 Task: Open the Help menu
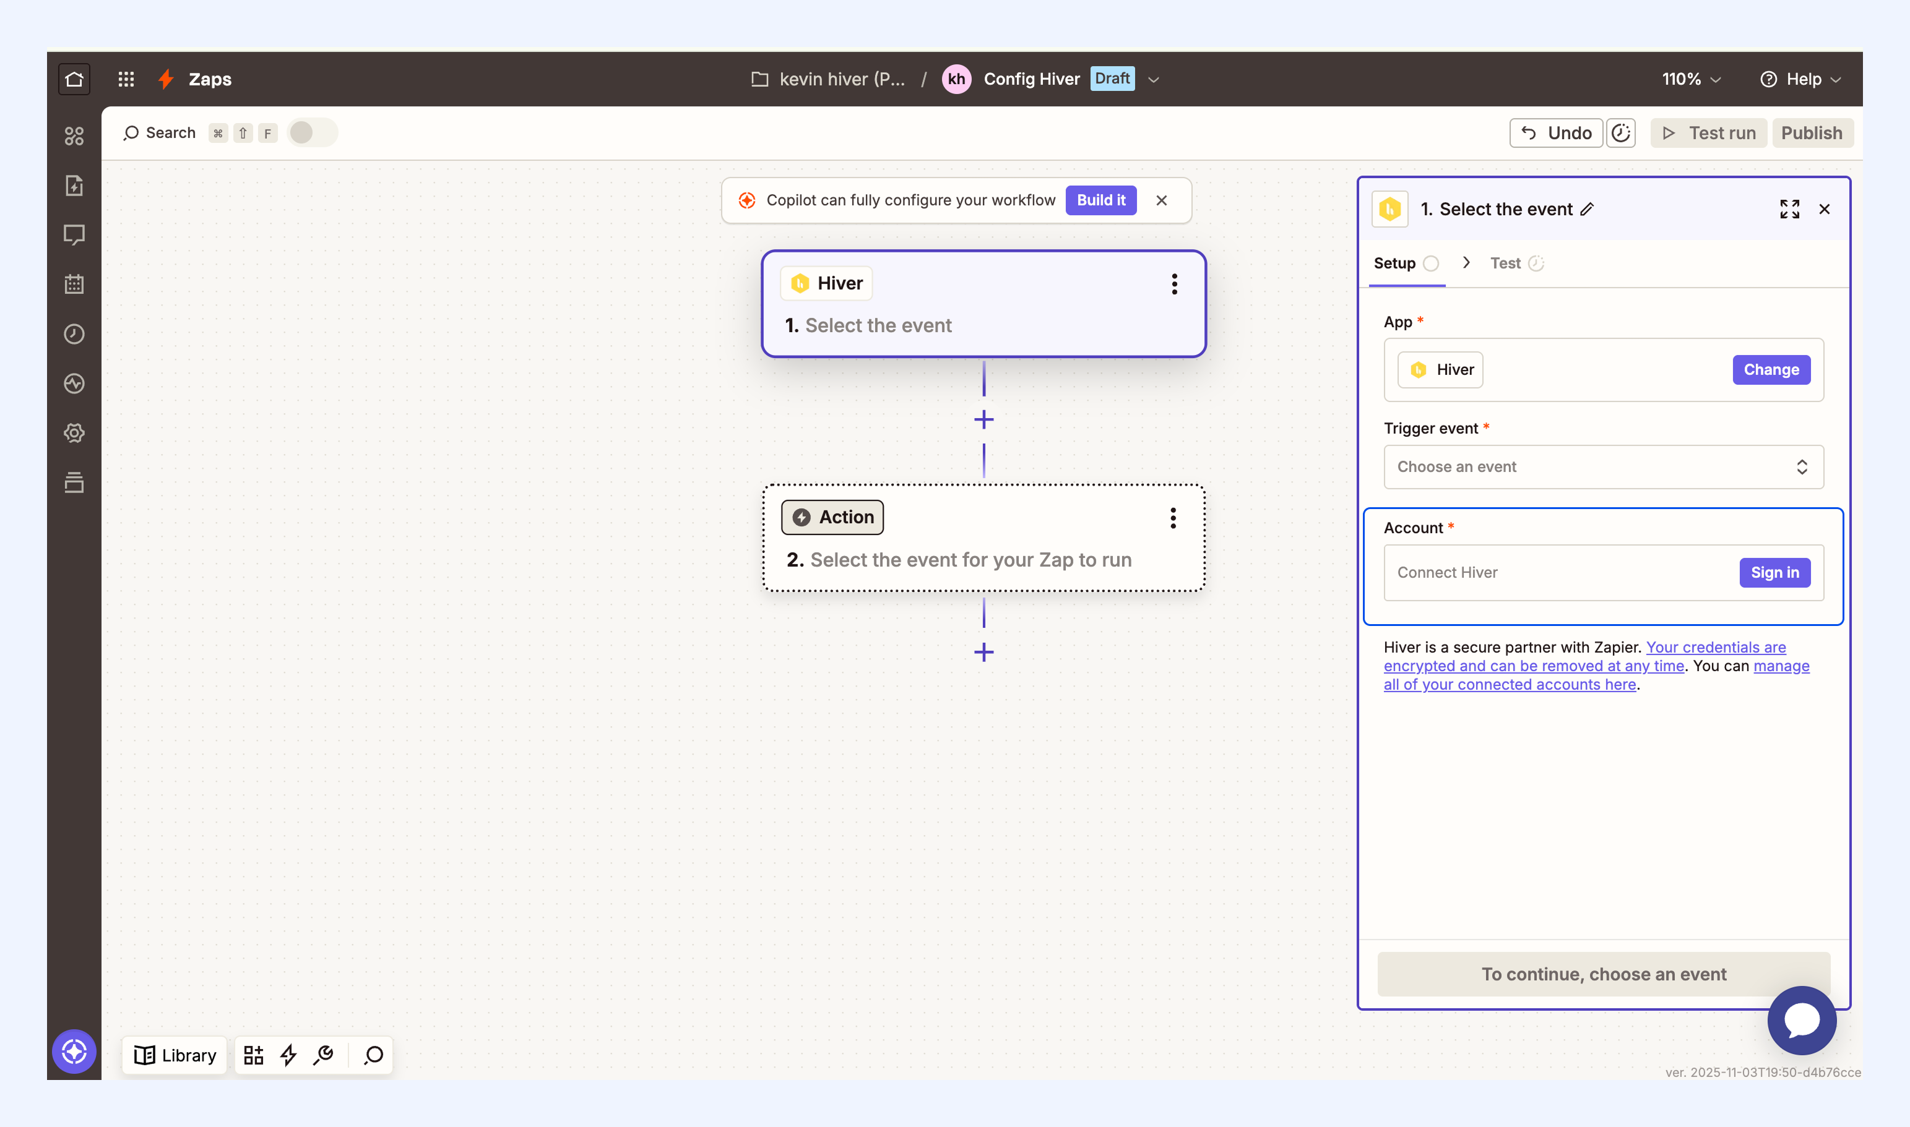point(1800,79)
